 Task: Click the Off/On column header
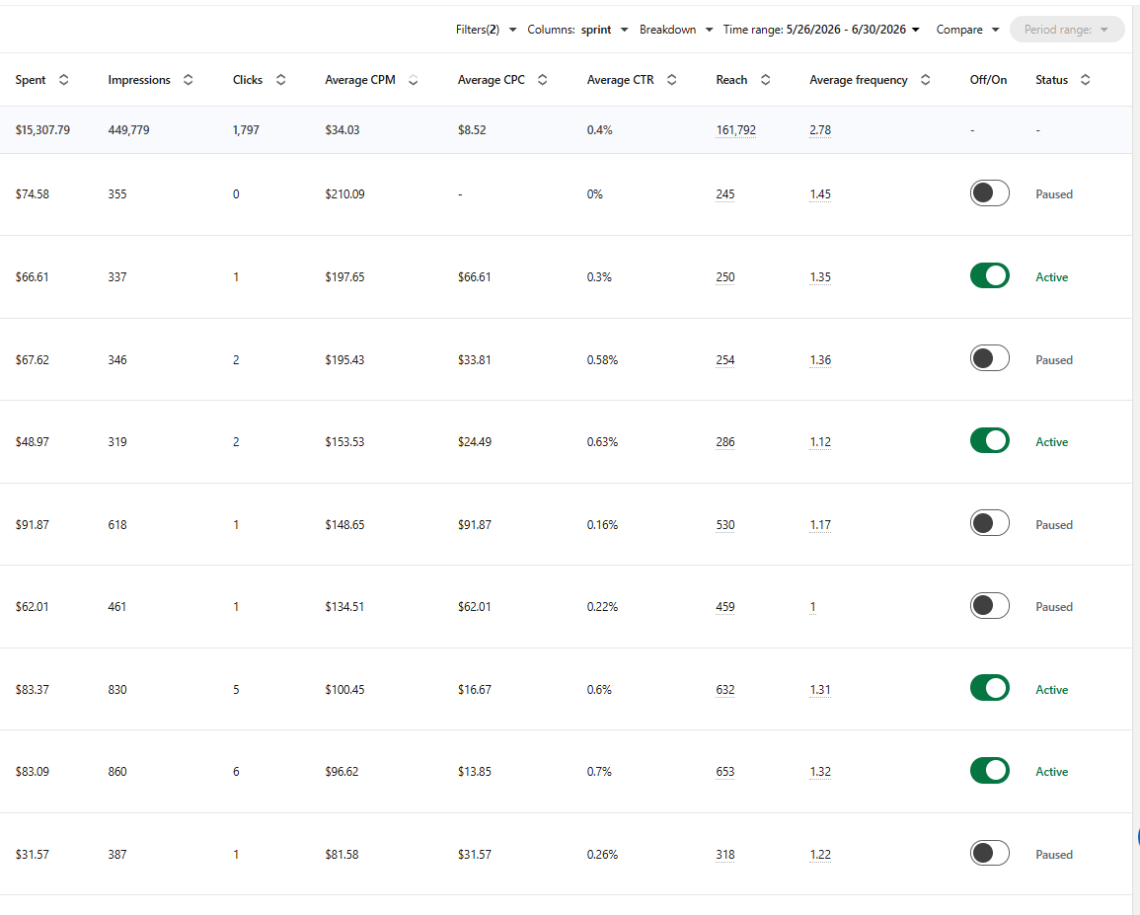(x=988, y=80)
